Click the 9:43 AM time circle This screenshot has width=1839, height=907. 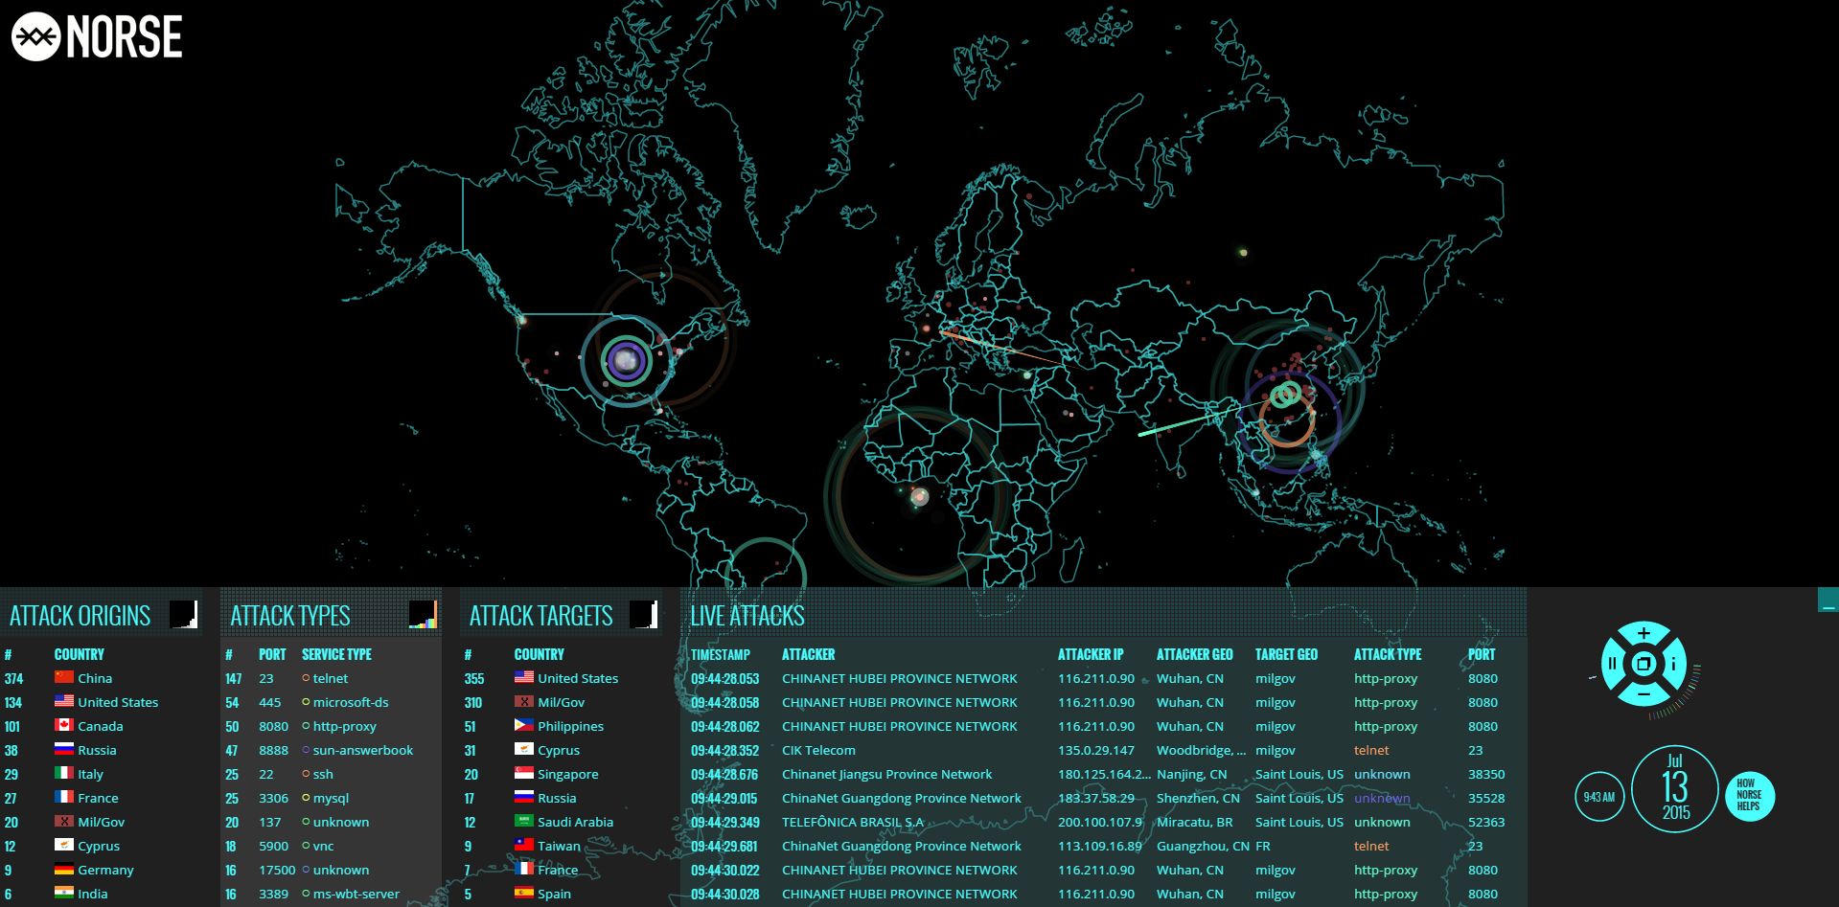coord(1599,796)
